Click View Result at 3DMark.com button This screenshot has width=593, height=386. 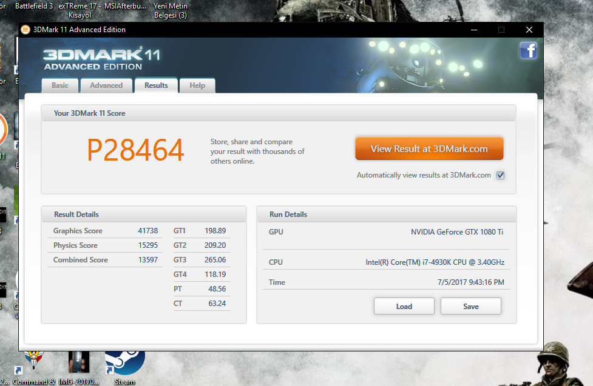(x=429, y=148)
